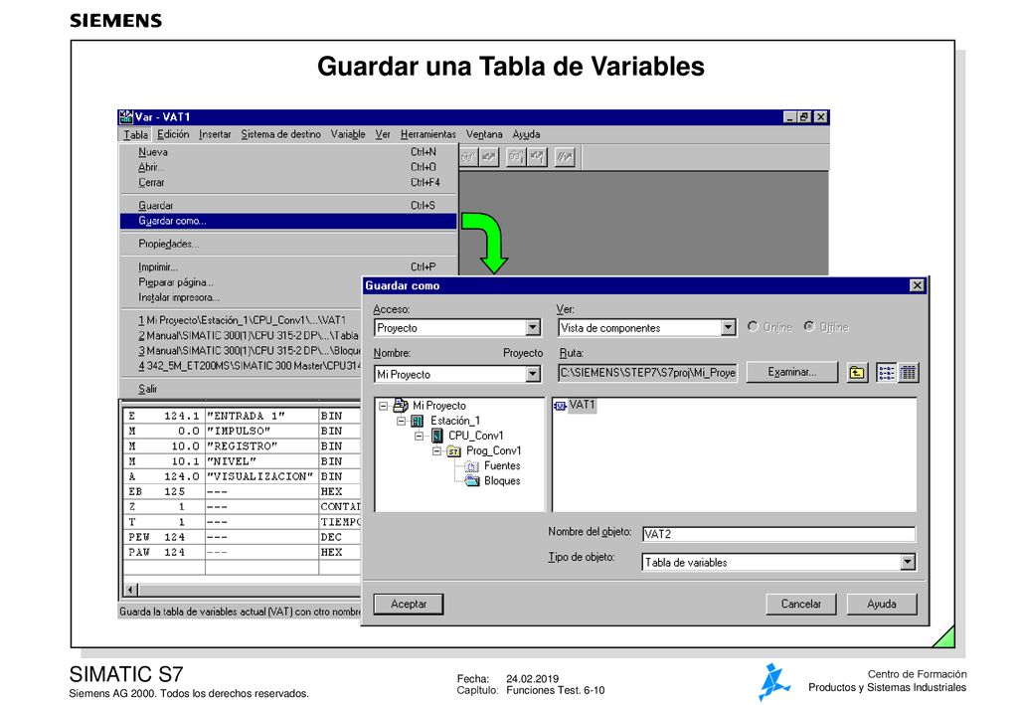The height and width of the screenshot is (705, 1018).
Task: Choose Salir from the Tabla menu
Action: click(x=242, y=389)
